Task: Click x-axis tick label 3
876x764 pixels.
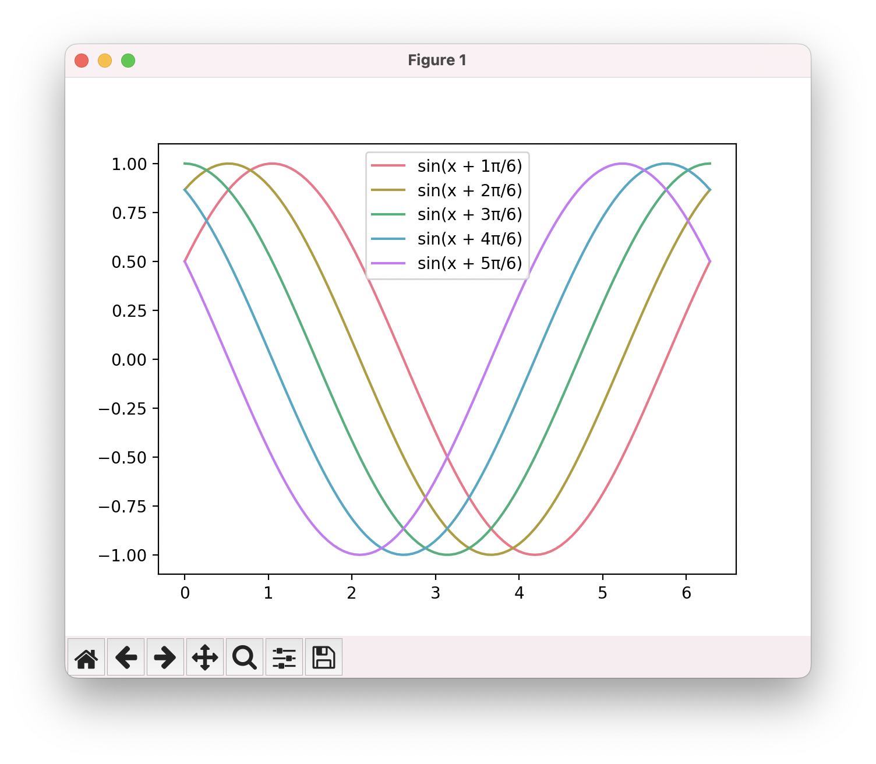Action: pyautogui.click(x=435, y=593)
